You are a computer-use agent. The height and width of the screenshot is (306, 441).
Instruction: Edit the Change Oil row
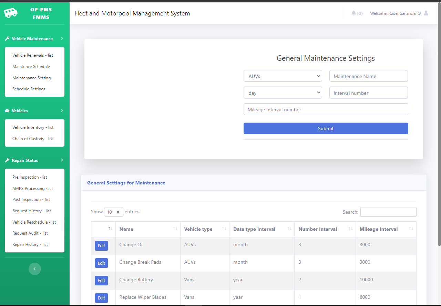click(101, 246)
